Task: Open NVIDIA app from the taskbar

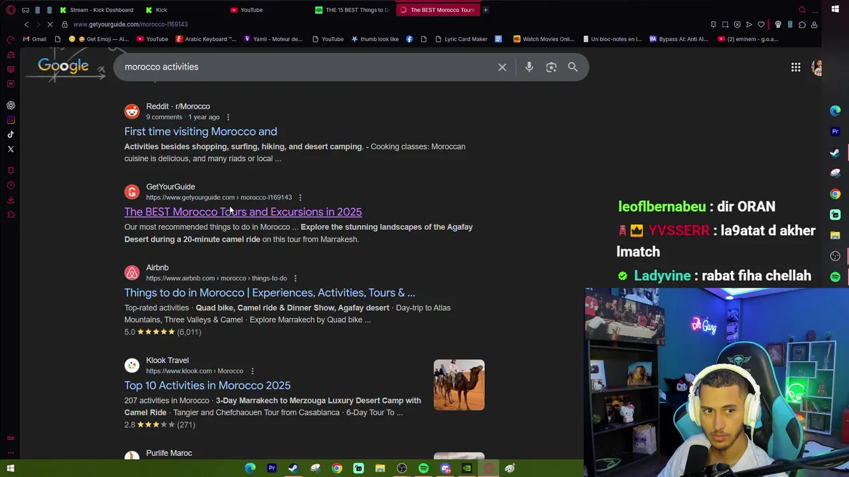Action: tap(467, 468)
